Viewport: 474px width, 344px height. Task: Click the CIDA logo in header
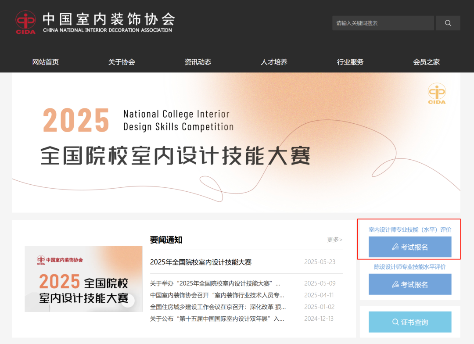point(26,22)
